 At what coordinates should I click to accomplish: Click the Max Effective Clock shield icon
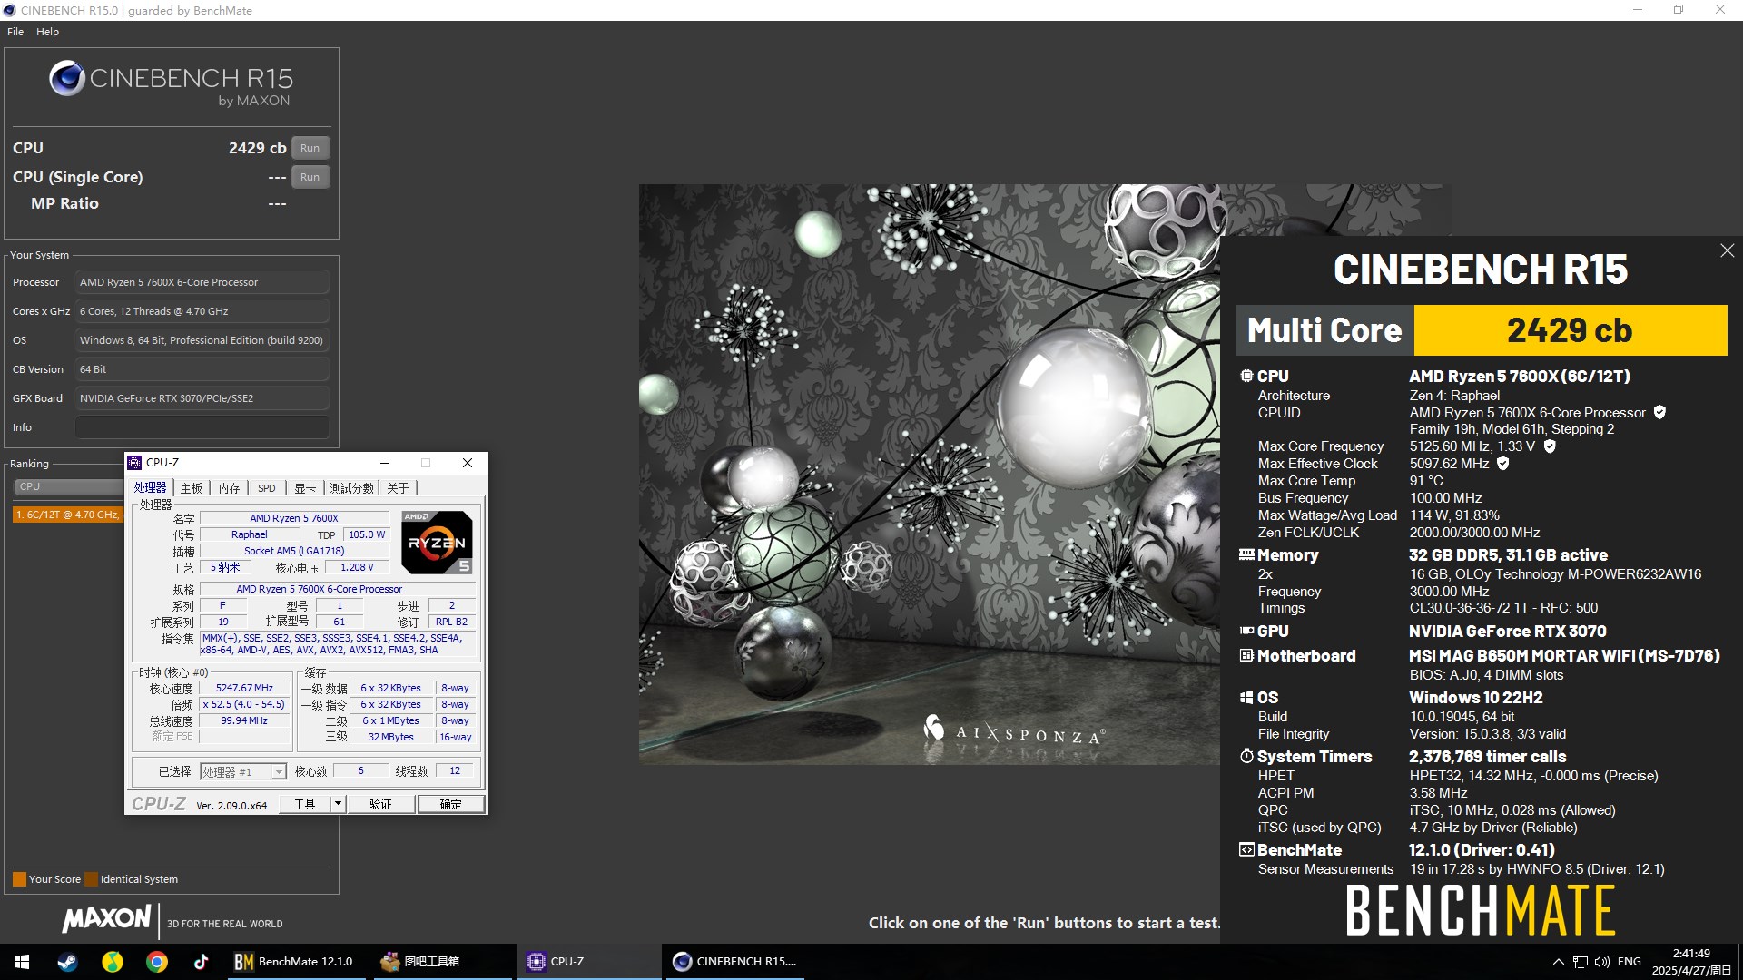click(x=1502, y=463)
